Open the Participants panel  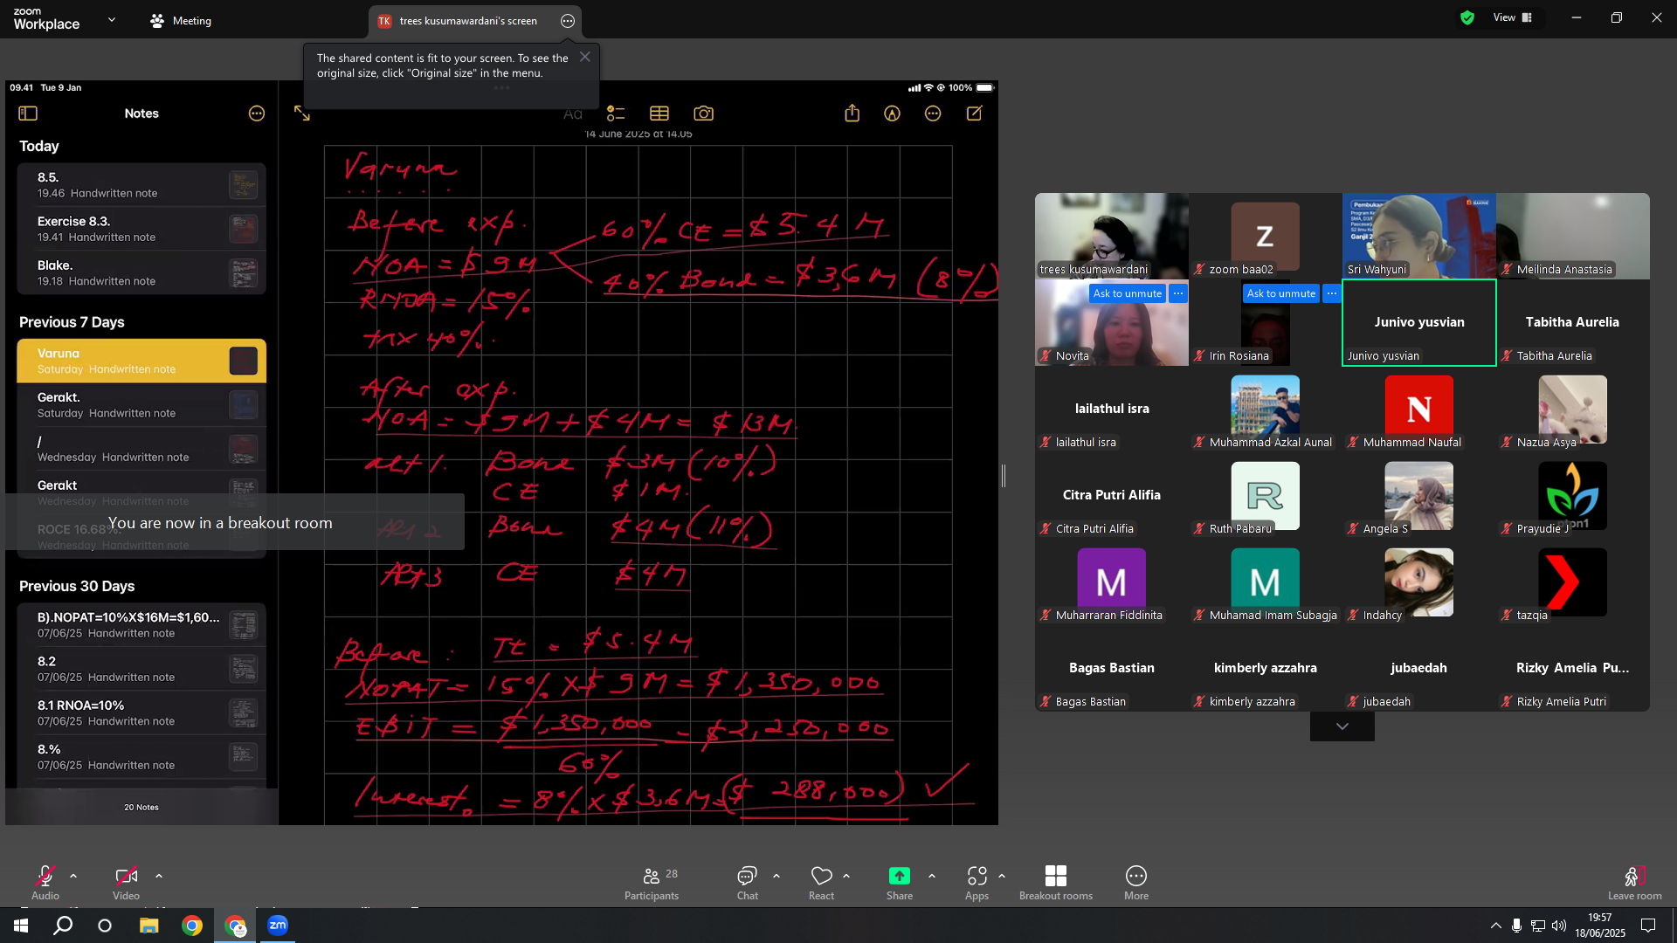click(x=652, y=882)
